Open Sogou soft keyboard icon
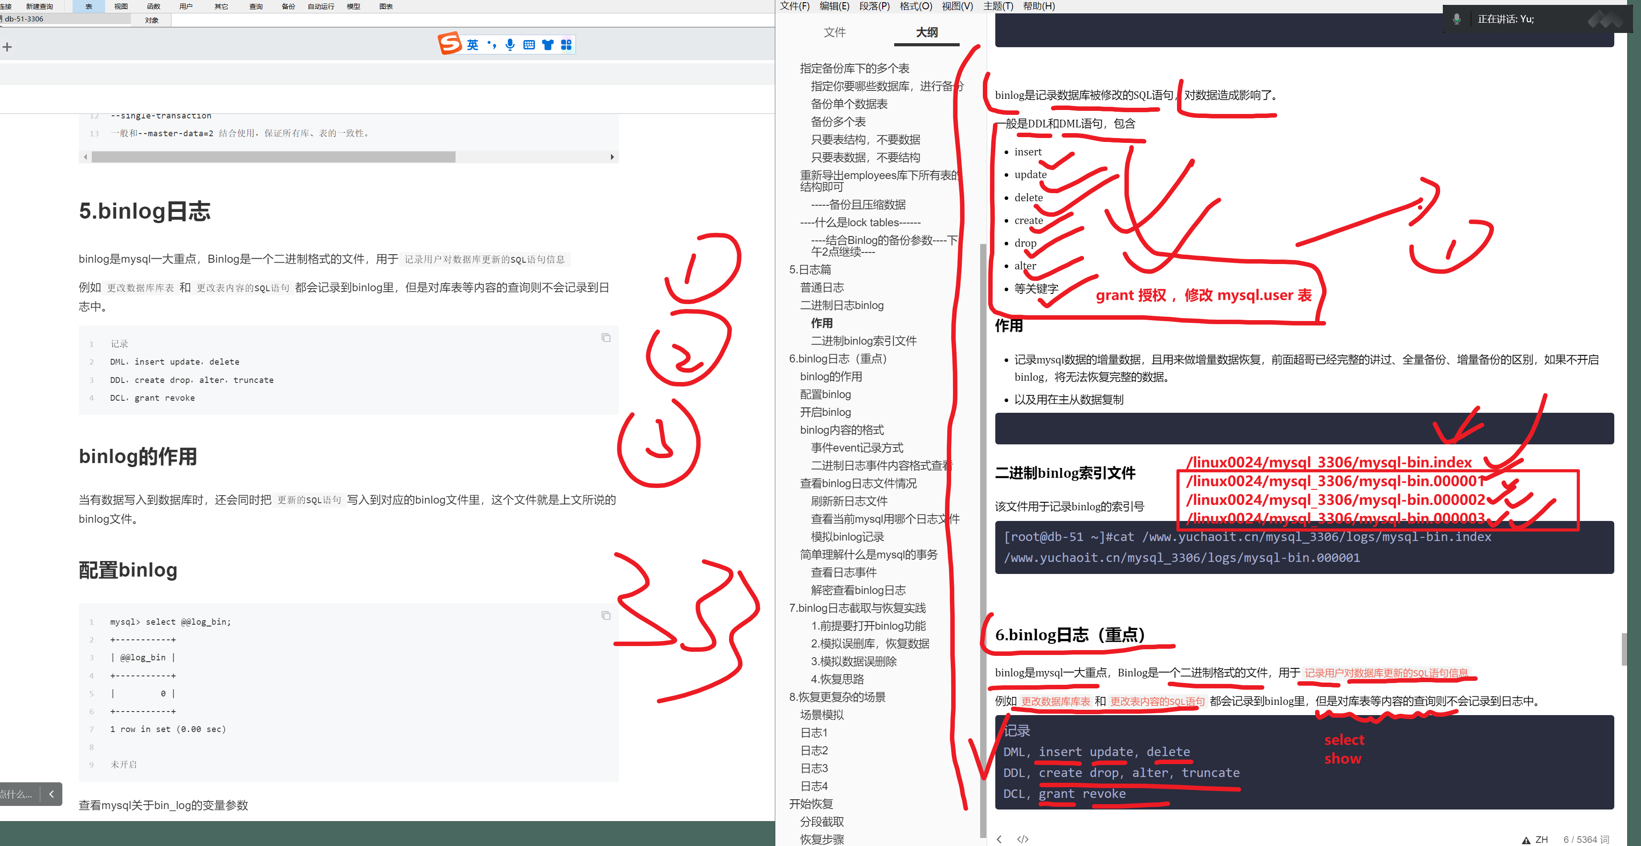This screenshot has height=846, width=1641. [x=529, y=45]
